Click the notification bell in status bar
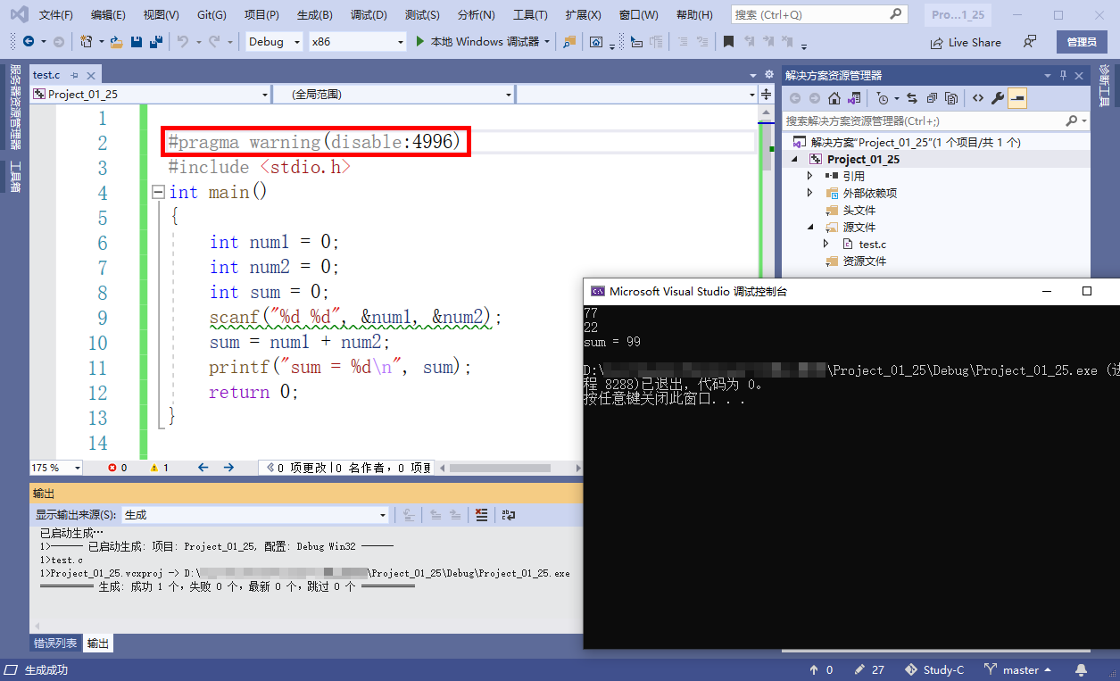 click(1081, 669)
